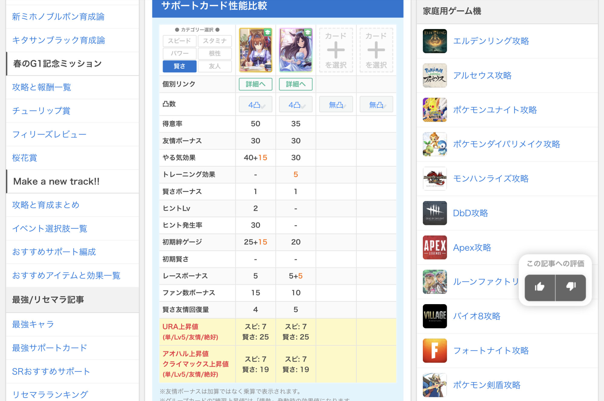Open second card's 4凸 dropdown
Image resolution: width=604 pixels, height=401 pixels.
coord(296,105)
